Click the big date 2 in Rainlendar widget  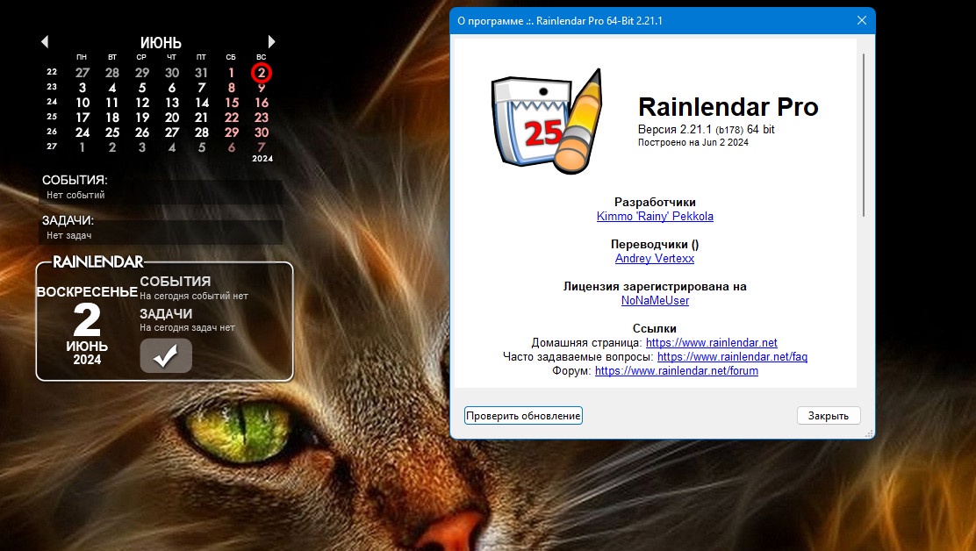click(87, 319)
